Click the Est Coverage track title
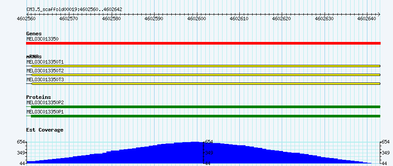This screenshot has height=166, width=393. (45, 130)
